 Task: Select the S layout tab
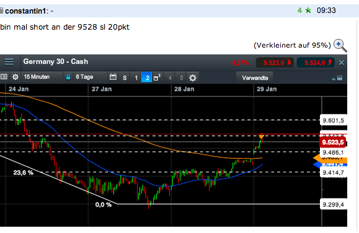point(125,78)
